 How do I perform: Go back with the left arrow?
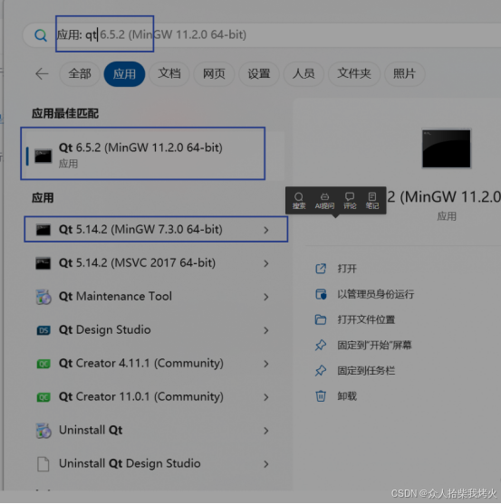click(x=43, y=74)
